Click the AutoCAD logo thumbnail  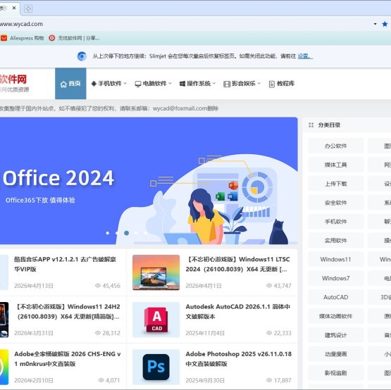tap(156, 320)
